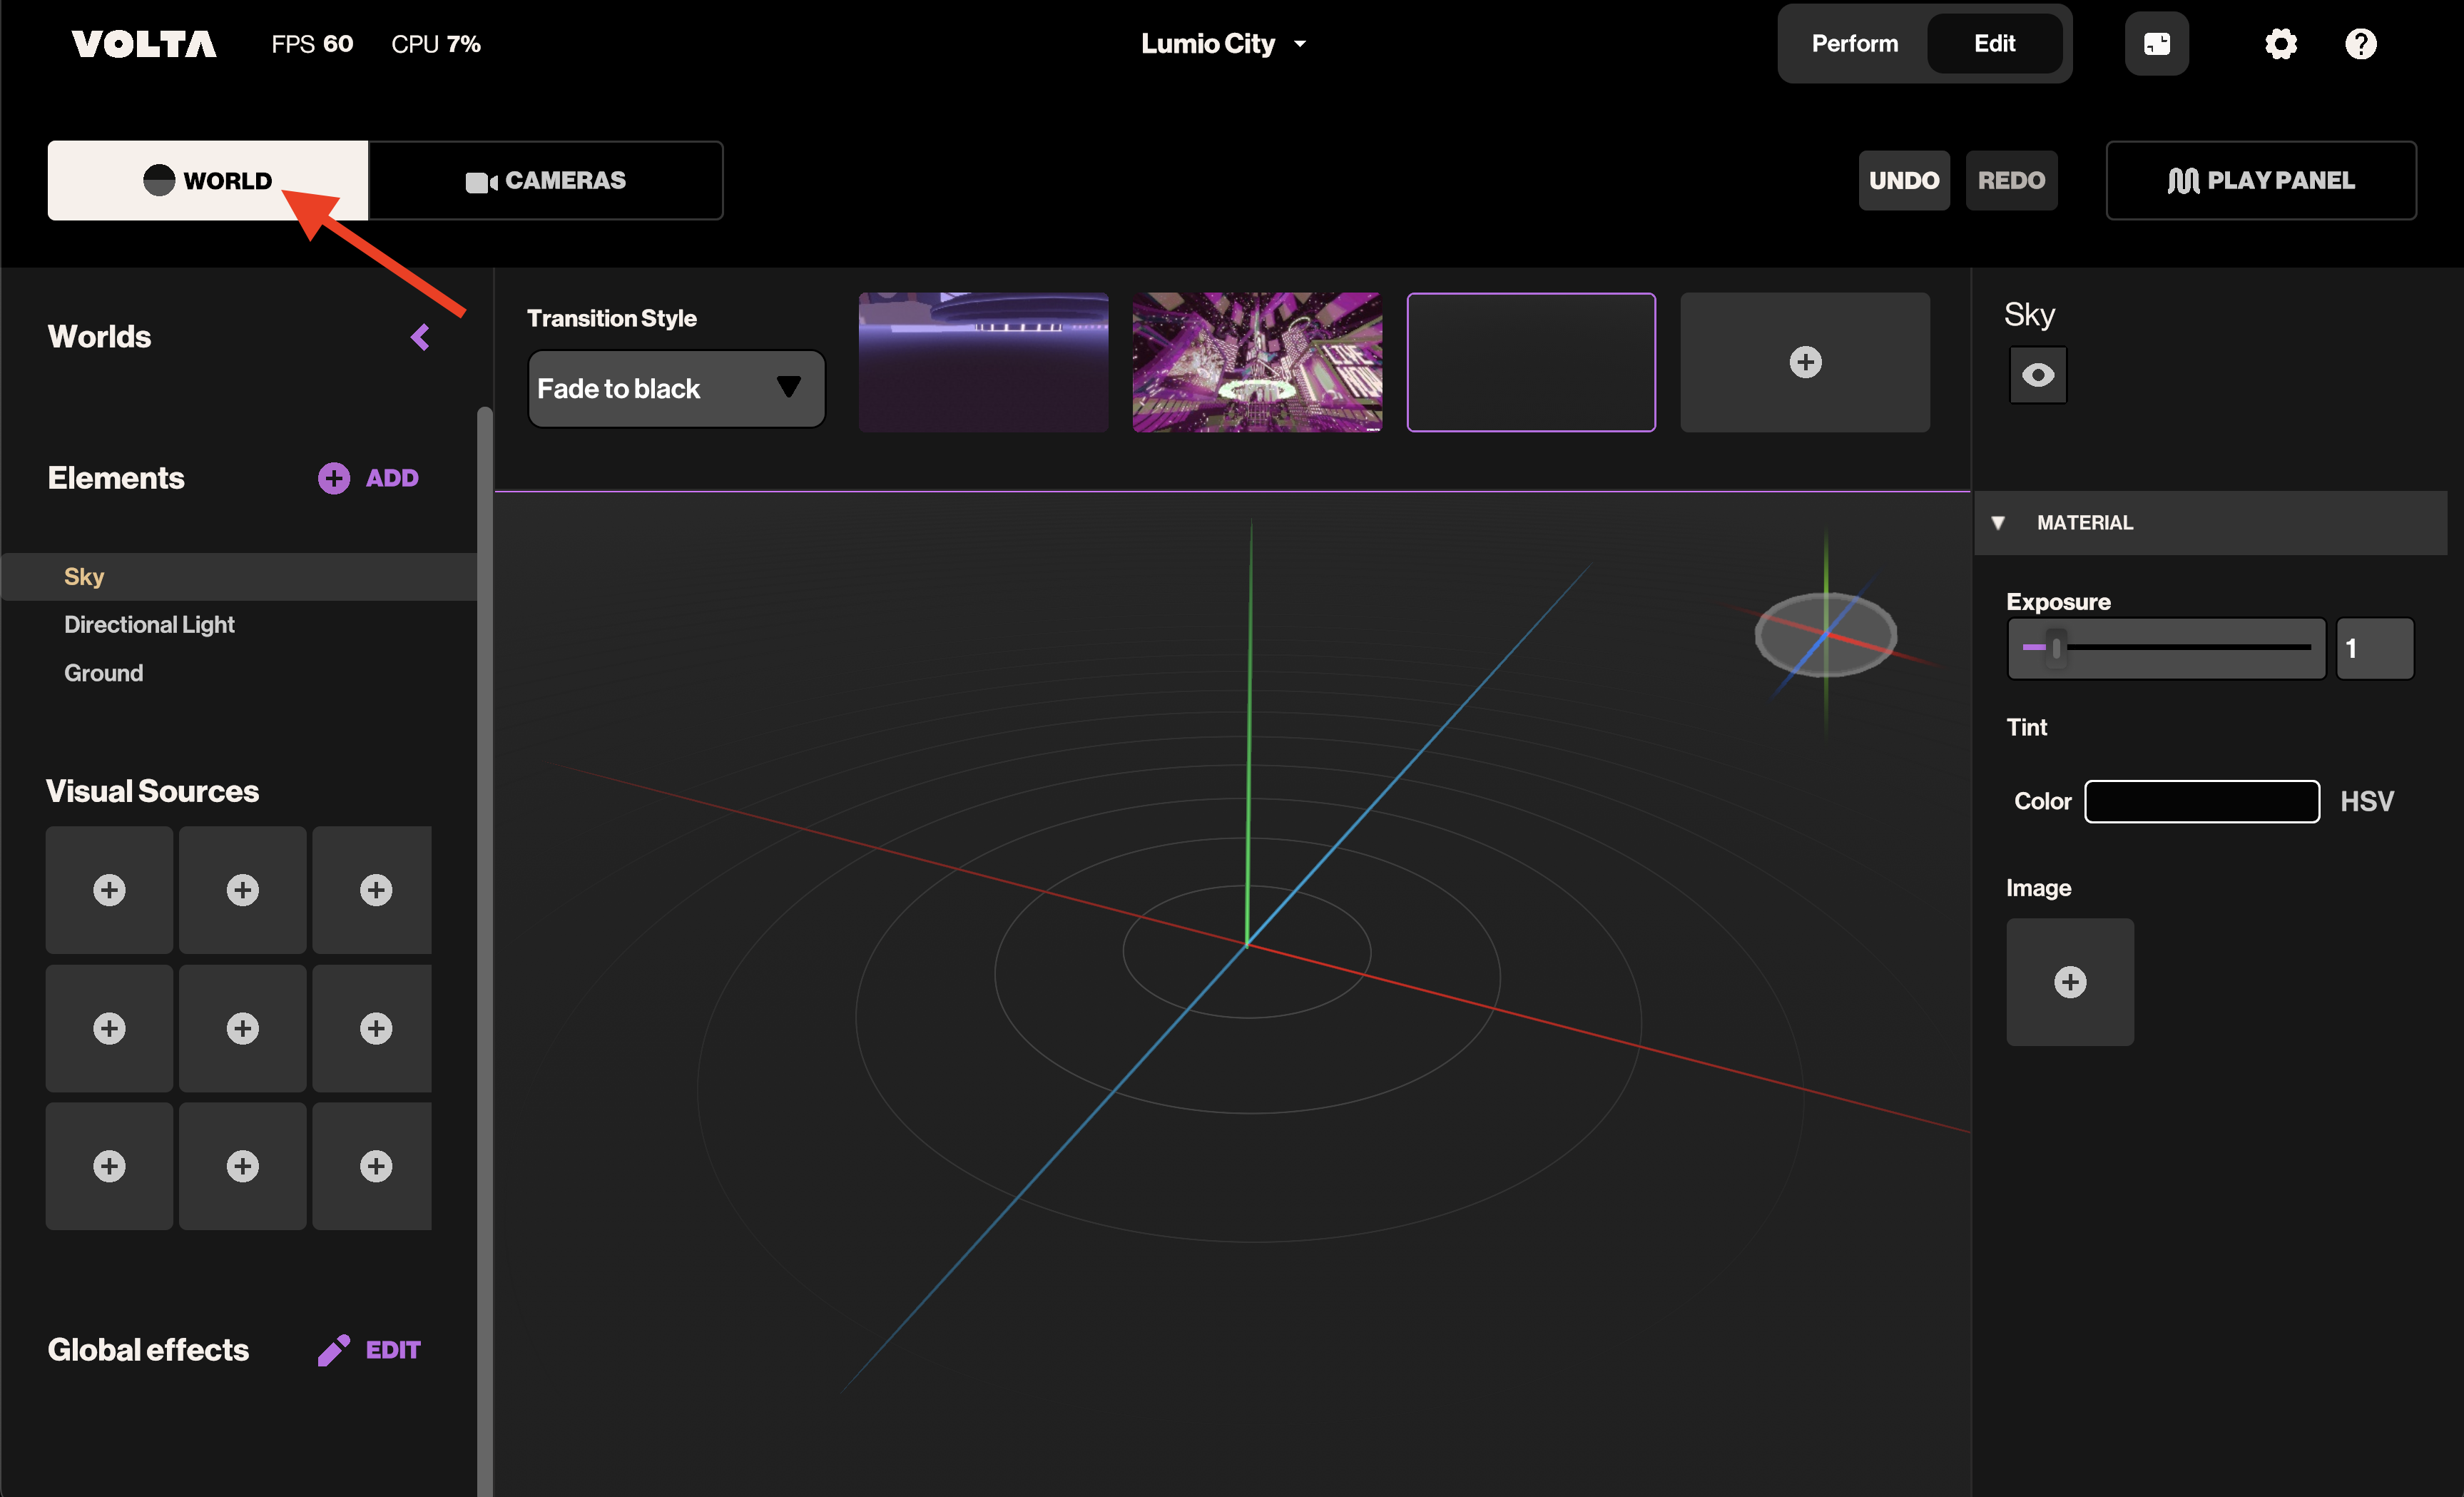Toggle Sky visibility eye icon
Image resolution: width=2464 pixels, height=1497 pixels.
pos(2037,375)
